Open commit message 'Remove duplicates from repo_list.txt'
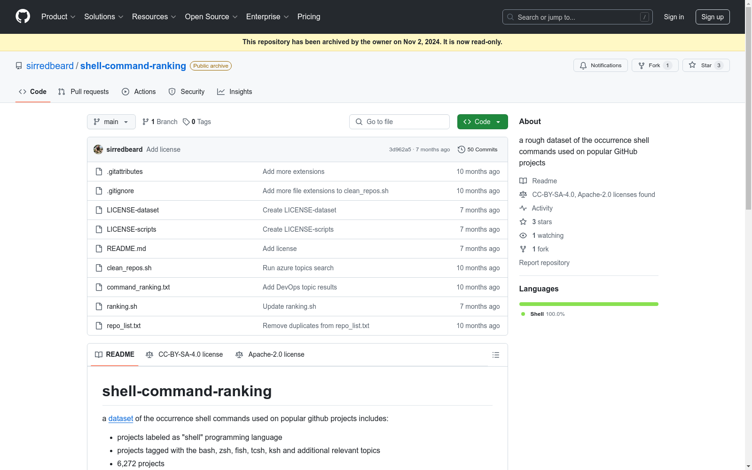The width and height of the screenshot is (752, 470). click(316, 326)
